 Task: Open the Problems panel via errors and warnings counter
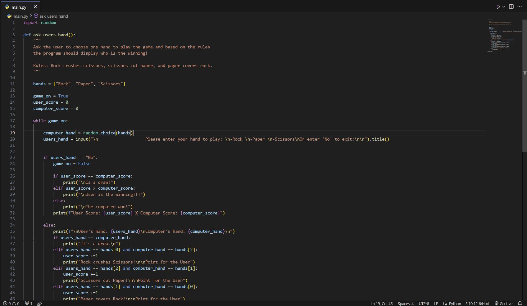coord(11,304)
